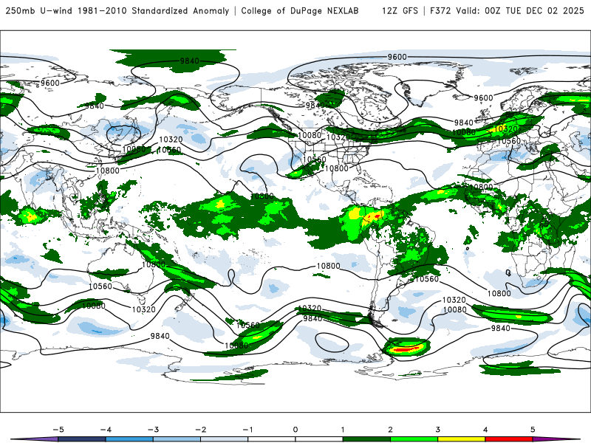
Task: Click the '0' colorbar label
Action: [295, 430]
